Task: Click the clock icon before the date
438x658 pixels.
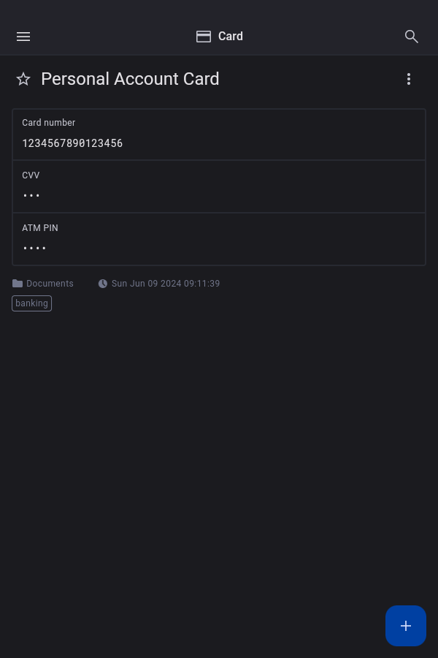Action: 103,284
